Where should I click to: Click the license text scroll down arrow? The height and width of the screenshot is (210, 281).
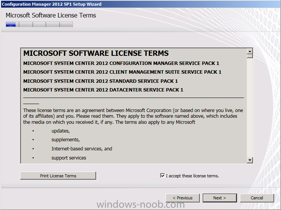pos(249,160)
